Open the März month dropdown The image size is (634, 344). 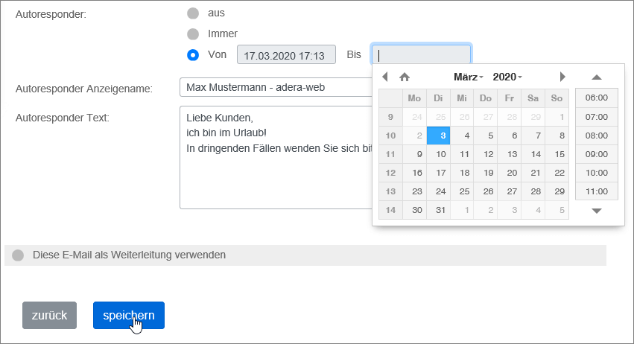pyautogui.click(x=469, y=77)
